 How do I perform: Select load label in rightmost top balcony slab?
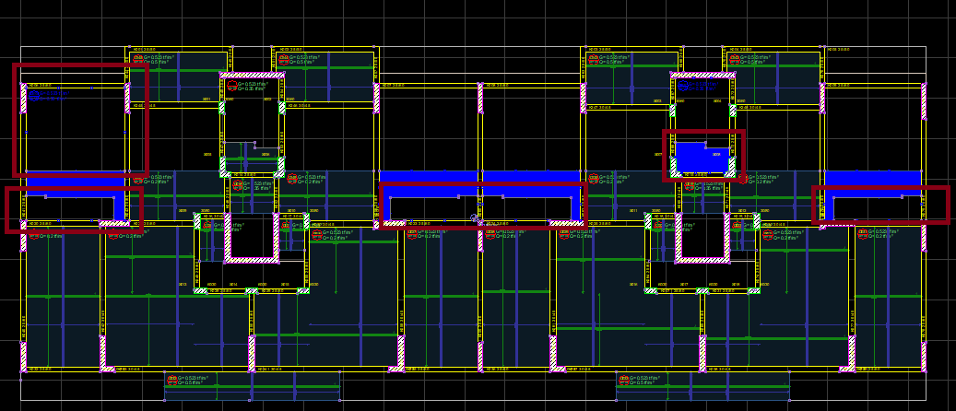pyautogui.click(x=750, y=59)
